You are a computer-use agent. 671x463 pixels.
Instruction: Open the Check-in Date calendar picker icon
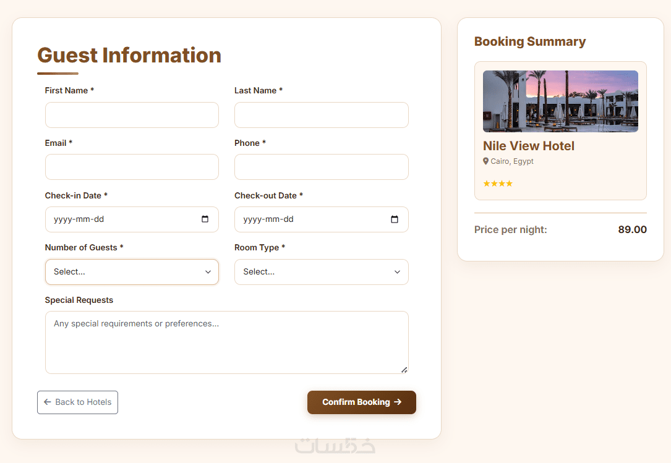(x=205, y=219)
